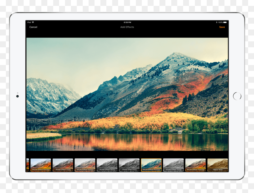Tap the main mountain photo preview

[127, 94]
